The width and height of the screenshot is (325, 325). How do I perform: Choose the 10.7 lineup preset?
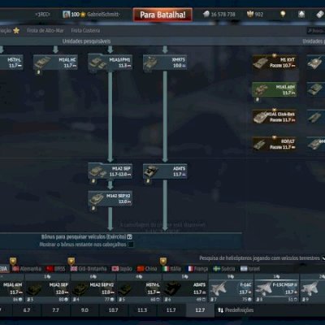click(x=113, y=310)
